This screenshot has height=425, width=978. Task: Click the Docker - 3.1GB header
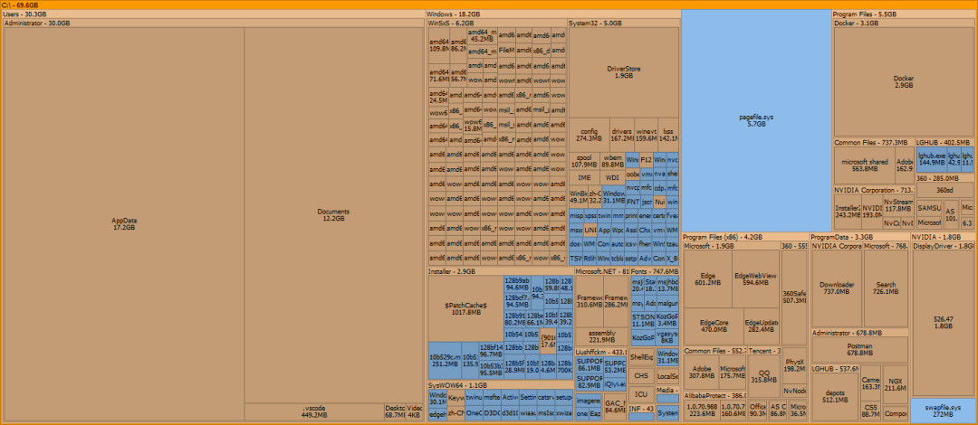[905, 23]
